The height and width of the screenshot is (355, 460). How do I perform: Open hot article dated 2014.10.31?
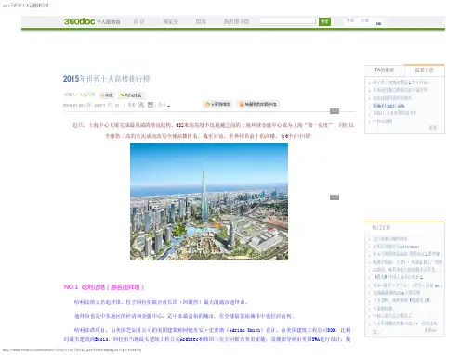pyautogui.click(x=396, y=247)
